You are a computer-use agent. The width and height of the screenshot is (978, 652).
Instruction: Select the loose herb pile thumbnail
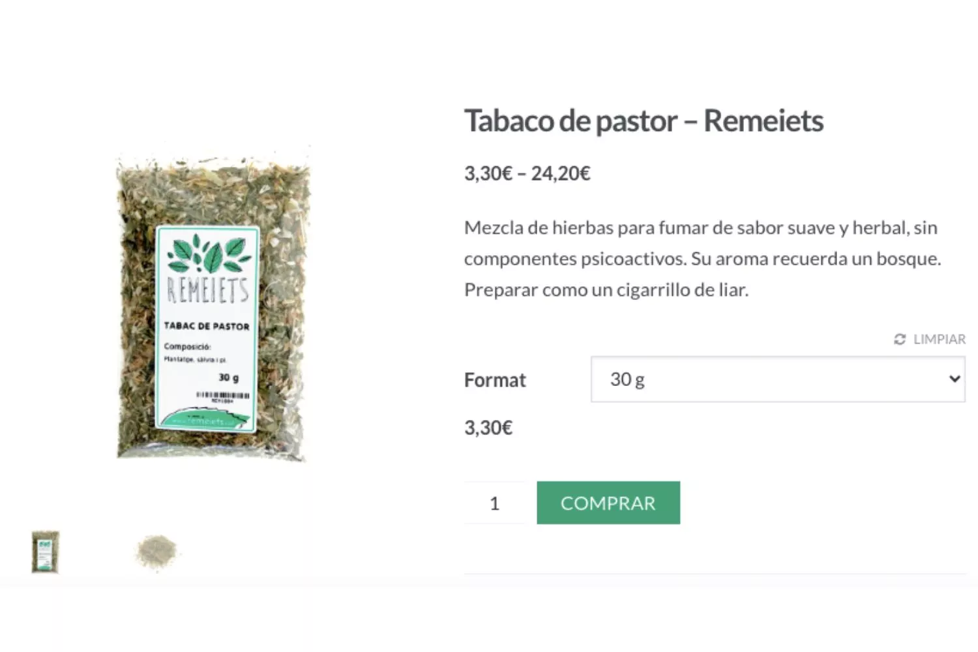click(156, 552)
